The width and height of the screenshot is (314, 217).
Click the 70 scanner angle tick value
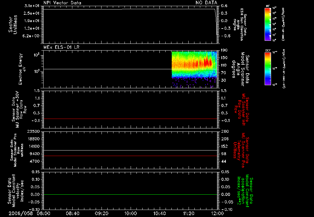(x=223, y=73)
